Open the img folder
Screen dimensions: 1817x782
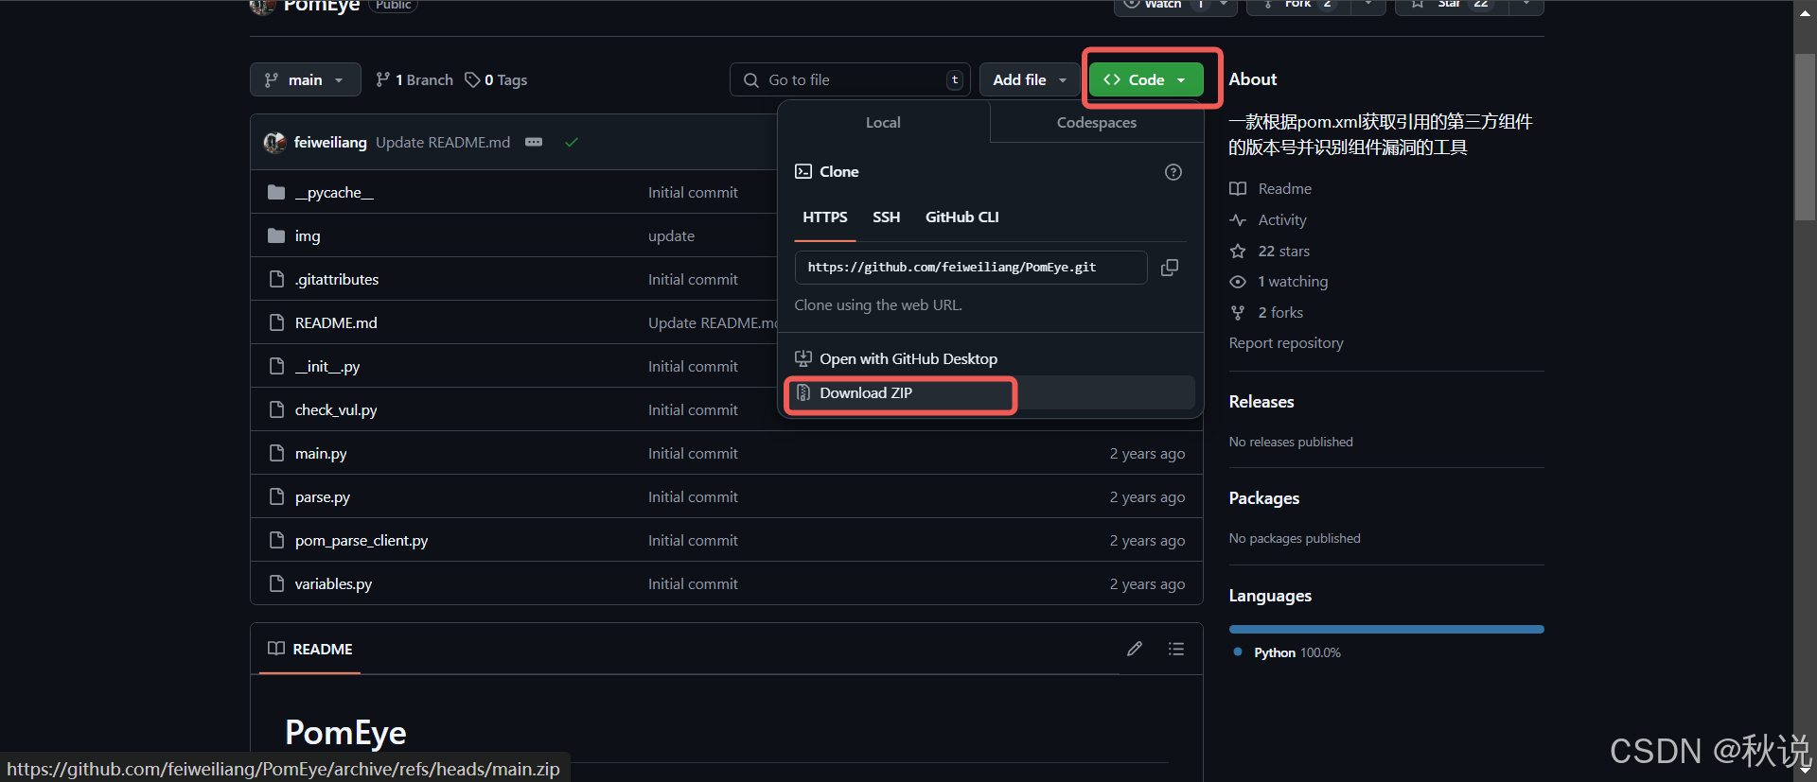coord(308,235)
